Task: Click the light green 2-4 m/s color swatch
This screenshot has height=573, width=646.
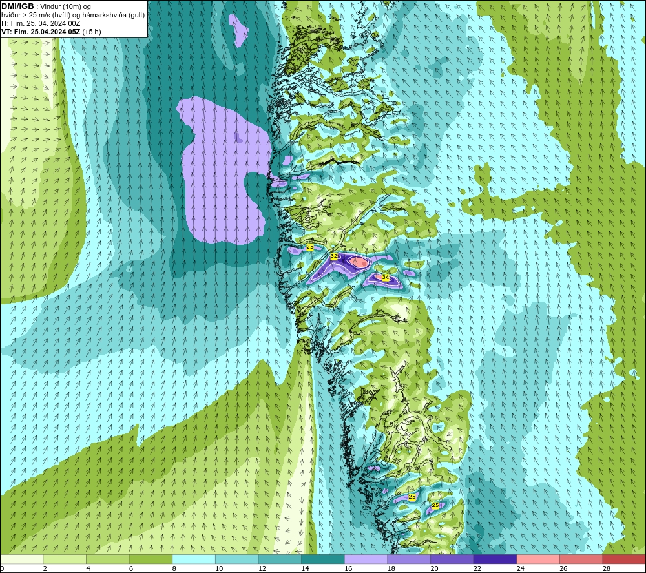Action: click(65, 559)
